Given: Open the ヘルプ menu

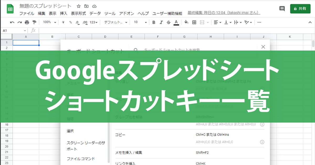Looking at the screenshot, I should tap(143, 13).
